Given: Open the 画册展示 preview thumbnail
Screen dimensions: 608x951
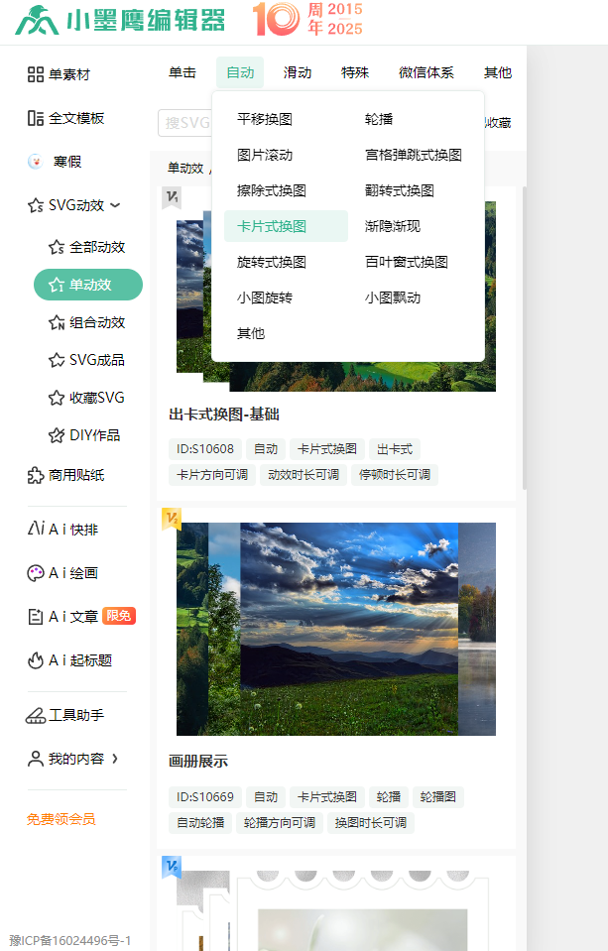Looking at the screenshot, I should (x=335, y=629).
